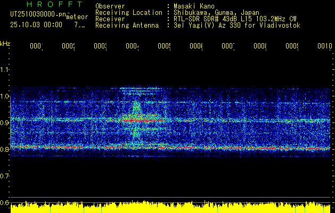Select observer name Masaki Kano

pos(194,6)
